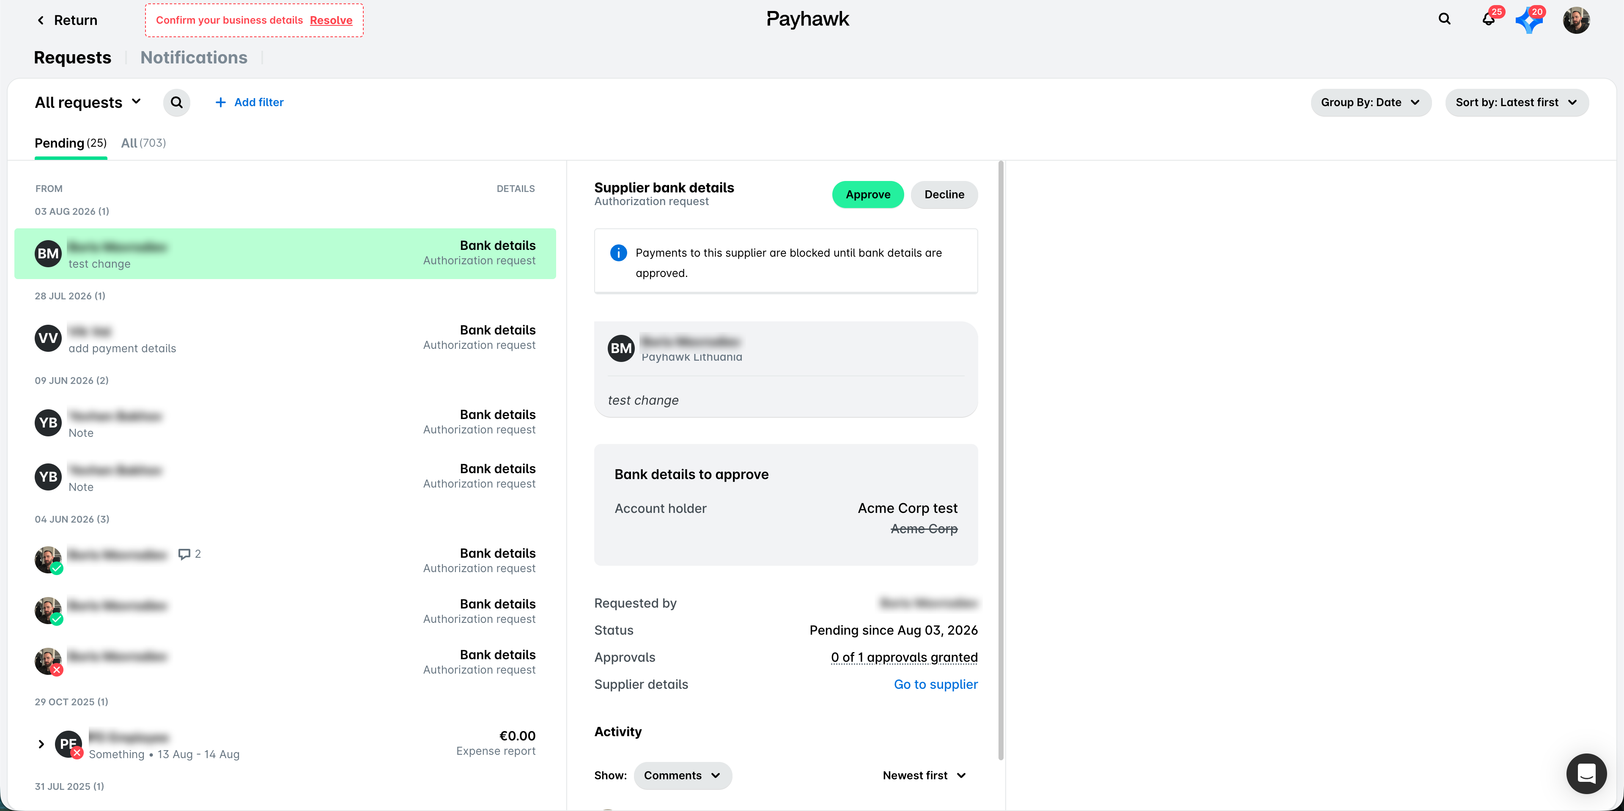Click the struck-through 'Acme Corp' value
1624x811 pixels.
tap(924, 529)
